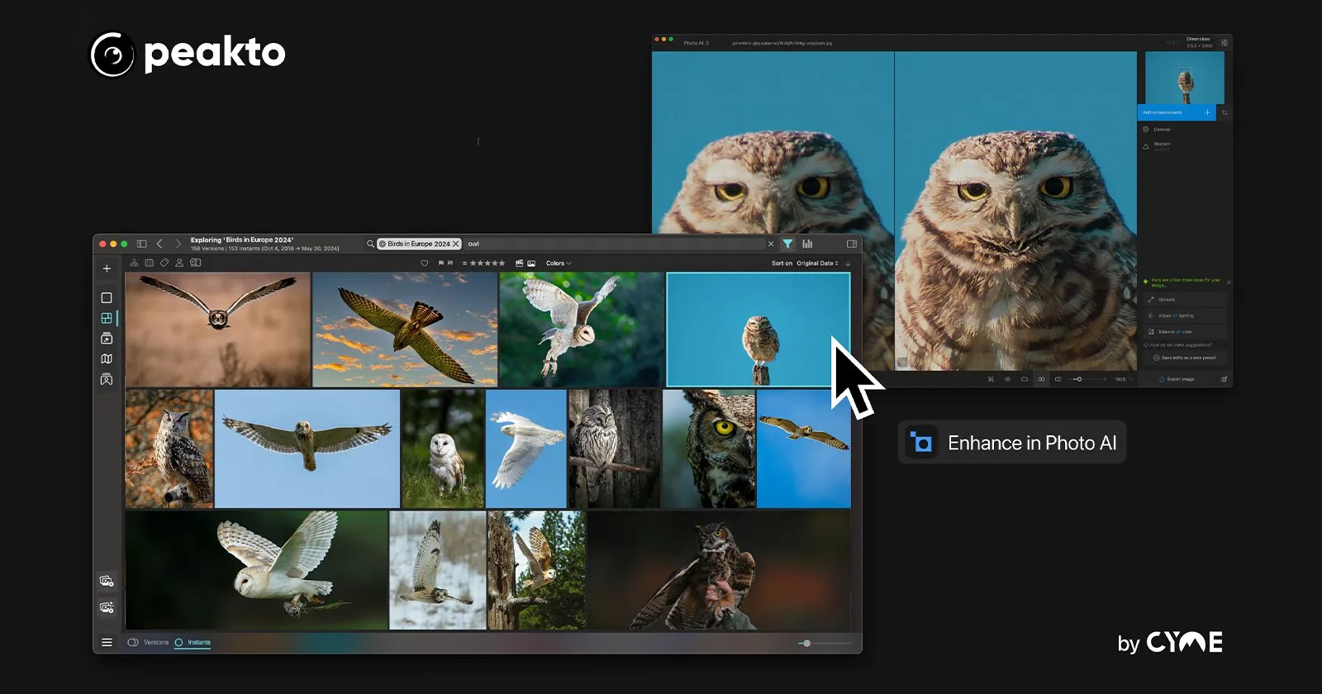Open the filter funnel icon

coord(787,244)
